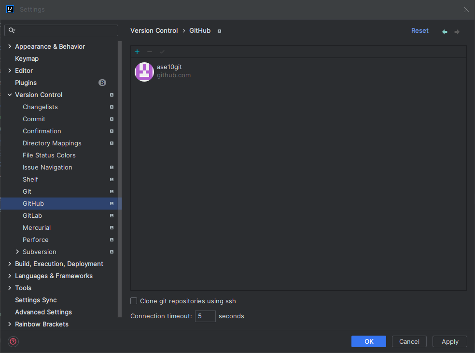Click the search magnifier icon

tap(12, 30)
